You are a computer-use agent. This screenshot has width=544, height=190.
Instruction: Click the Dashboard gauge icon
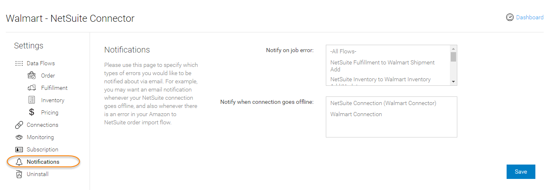[509, 17]
